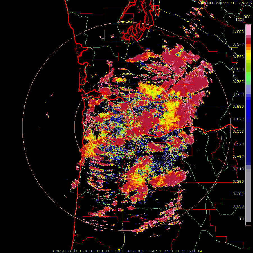
Task: Select the 0.627 color scale label
Action: click(x=238, y=119)
